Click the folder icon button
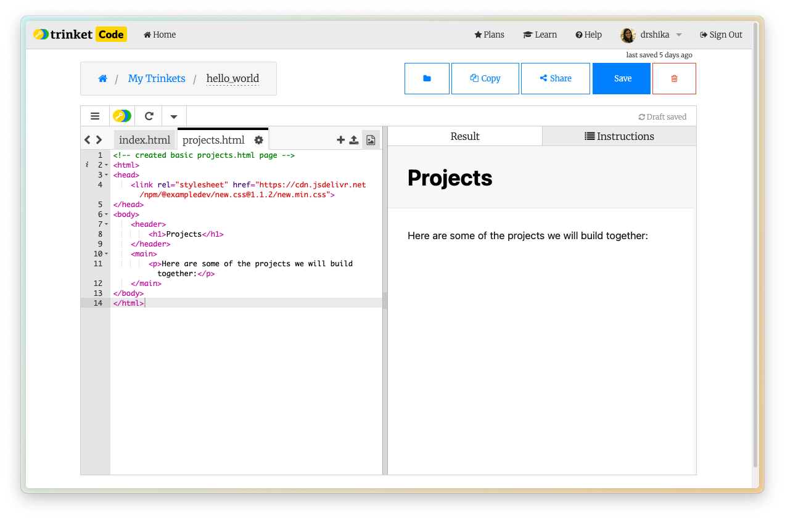The height and width of the screenshot is (519, 785). [x=427, y=78]
